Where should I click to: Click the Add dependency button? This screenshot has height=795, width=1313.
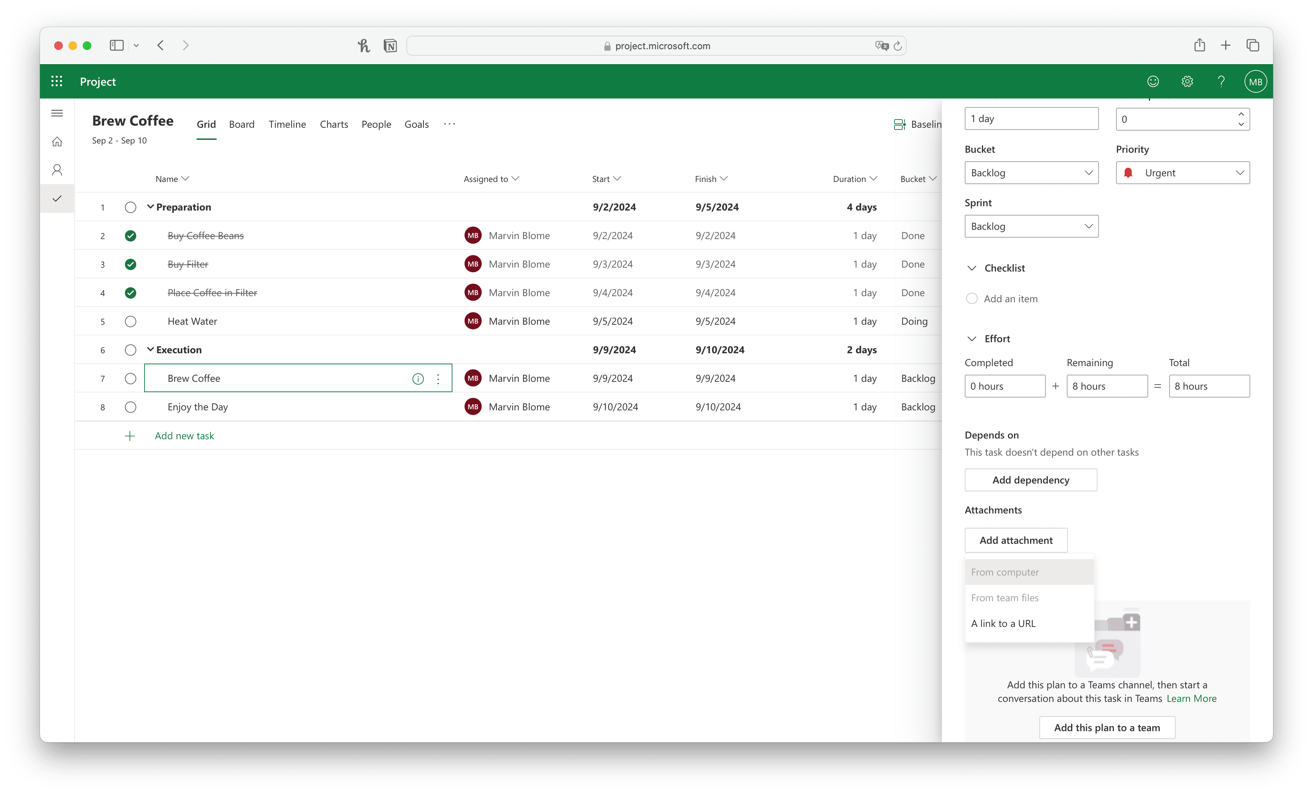click(1030, 480)
